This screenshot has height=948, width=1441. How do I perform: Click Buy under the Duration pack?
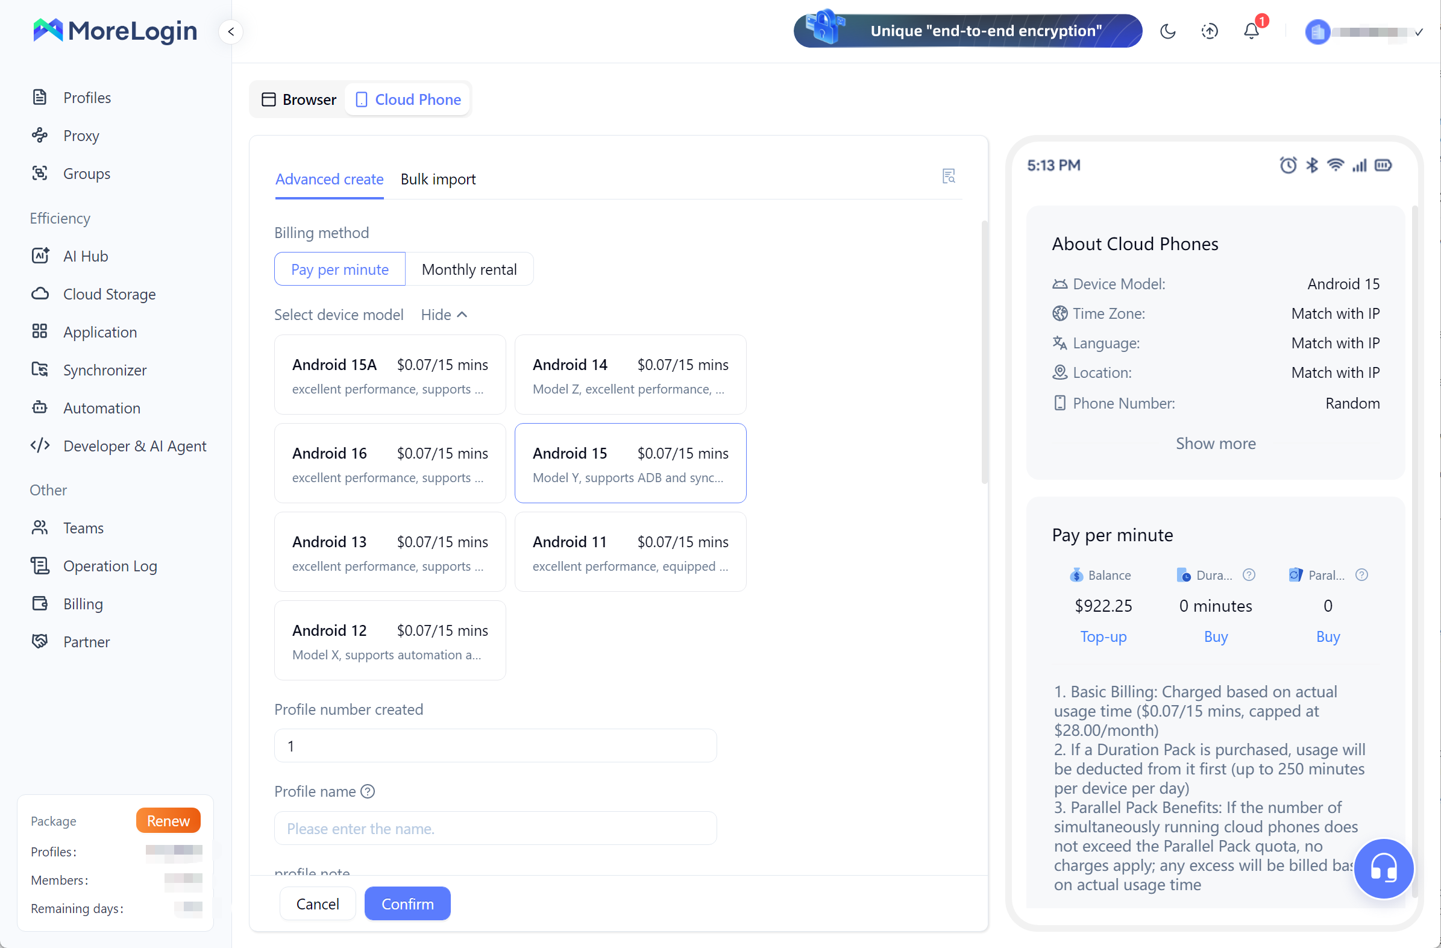click(1215, 637)
